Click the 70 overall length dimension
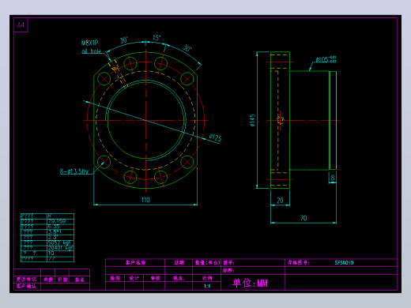The height and width of the screenshot is (308, 411). (x=304, y=218)
